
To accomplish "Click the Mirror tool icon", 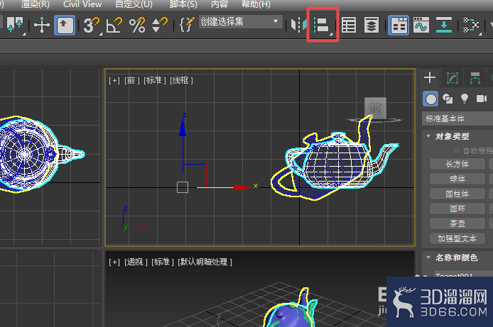I will click(298, 25).
